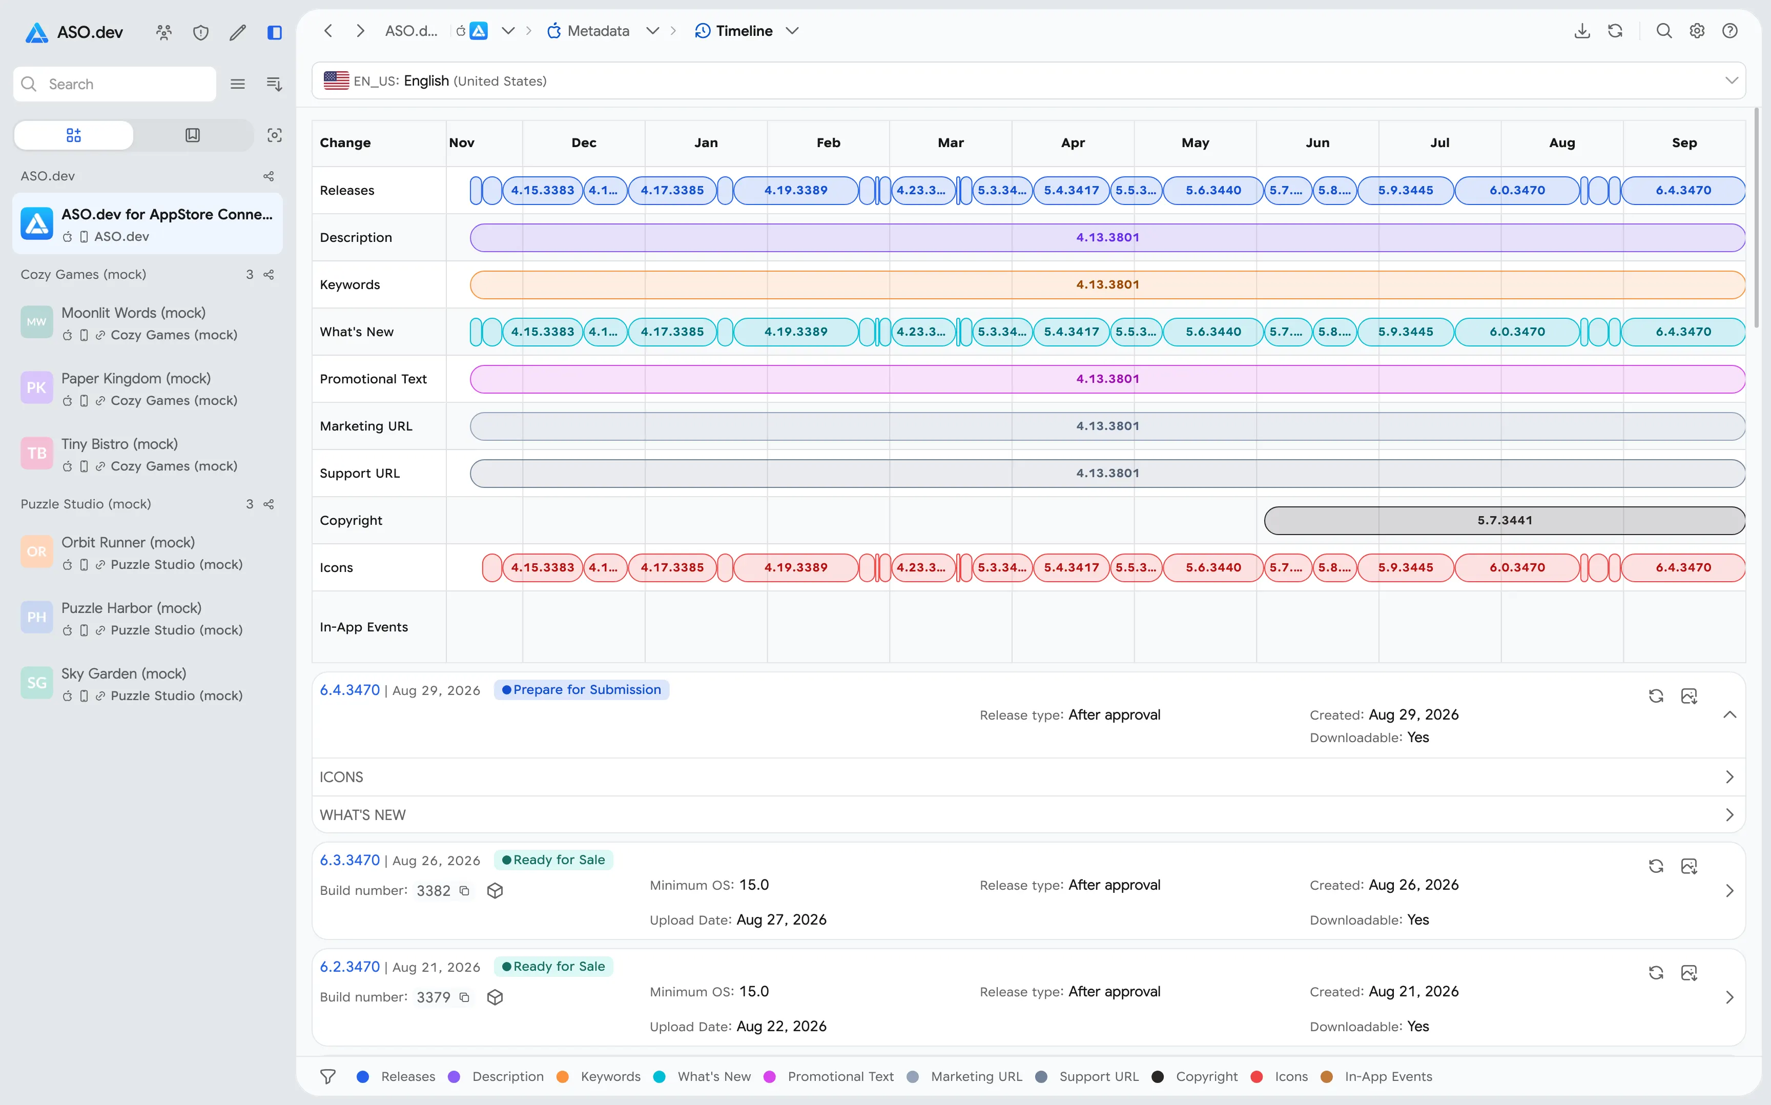Open the help question mark icon
This screenshot has height=1105, width=1771.
(1730, 31)
